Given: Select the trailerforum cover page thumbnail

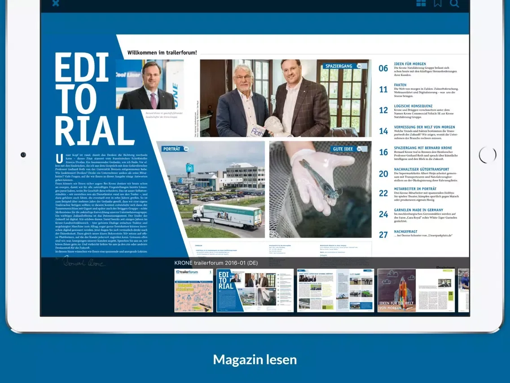Looking at the screenshot, I should pos(193,290).
